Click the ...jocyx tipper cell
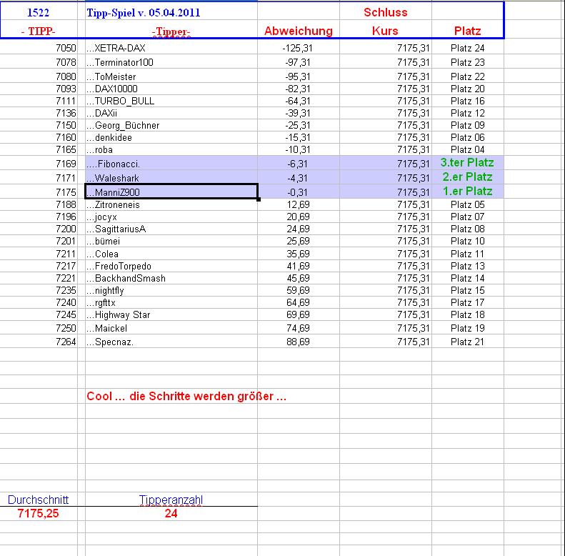This screenshot has width=565, height=556. click(x=171, y=217)
